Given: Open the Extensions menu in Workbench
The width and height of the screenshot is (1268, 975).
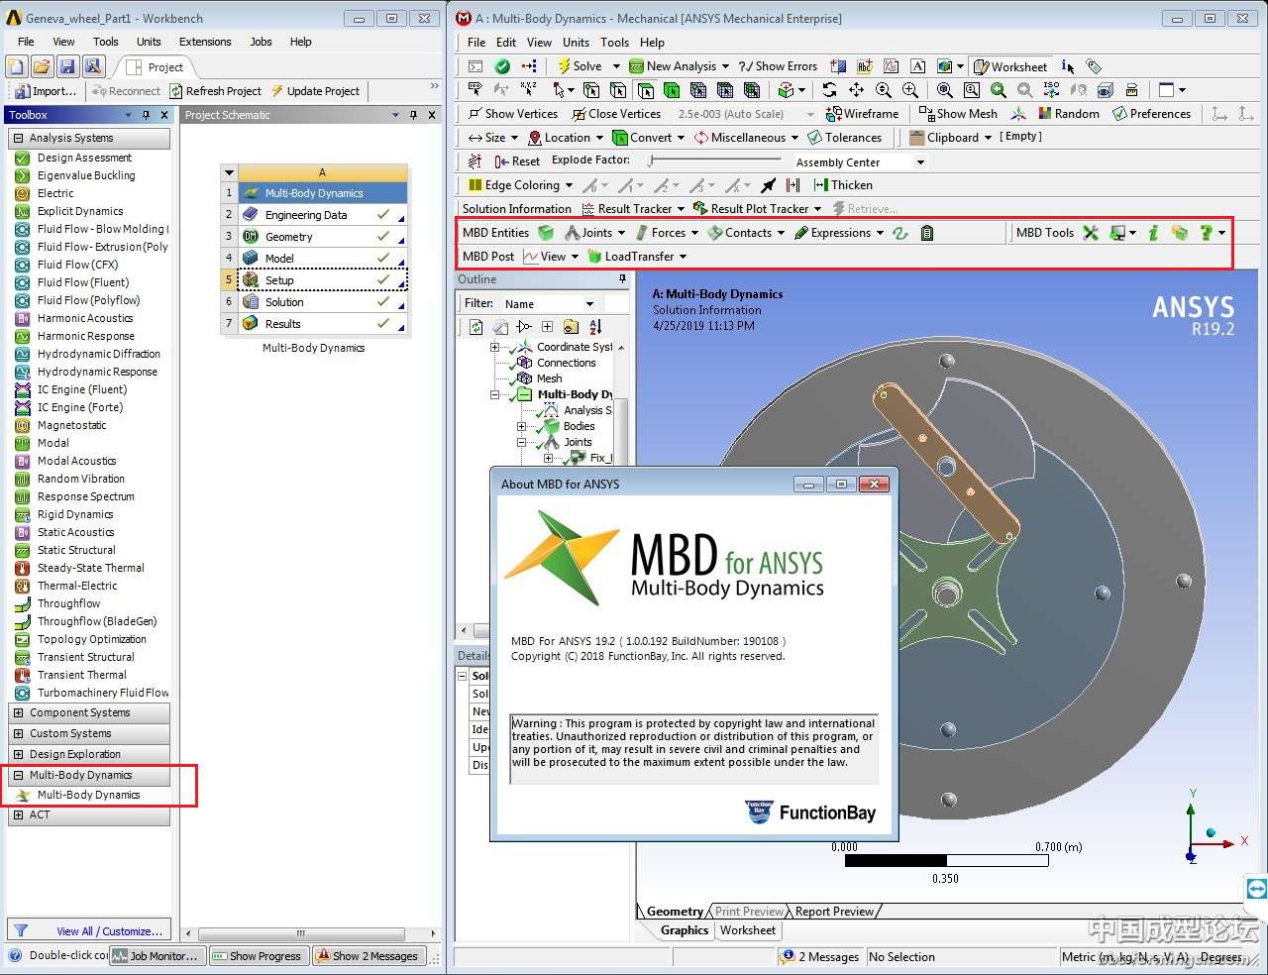Looking at the screenshot, I should [205, 42].
